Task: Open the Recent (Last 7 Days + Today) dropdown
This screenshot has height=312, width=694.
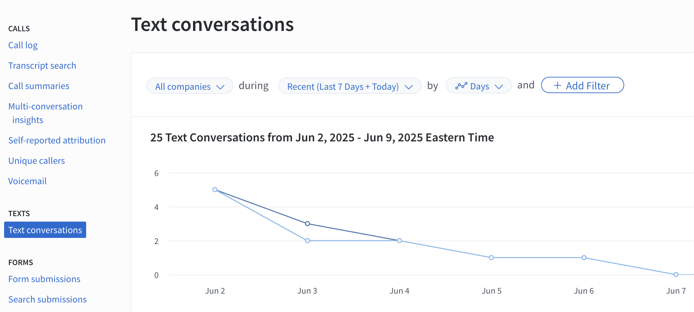Action: (350, 86)
